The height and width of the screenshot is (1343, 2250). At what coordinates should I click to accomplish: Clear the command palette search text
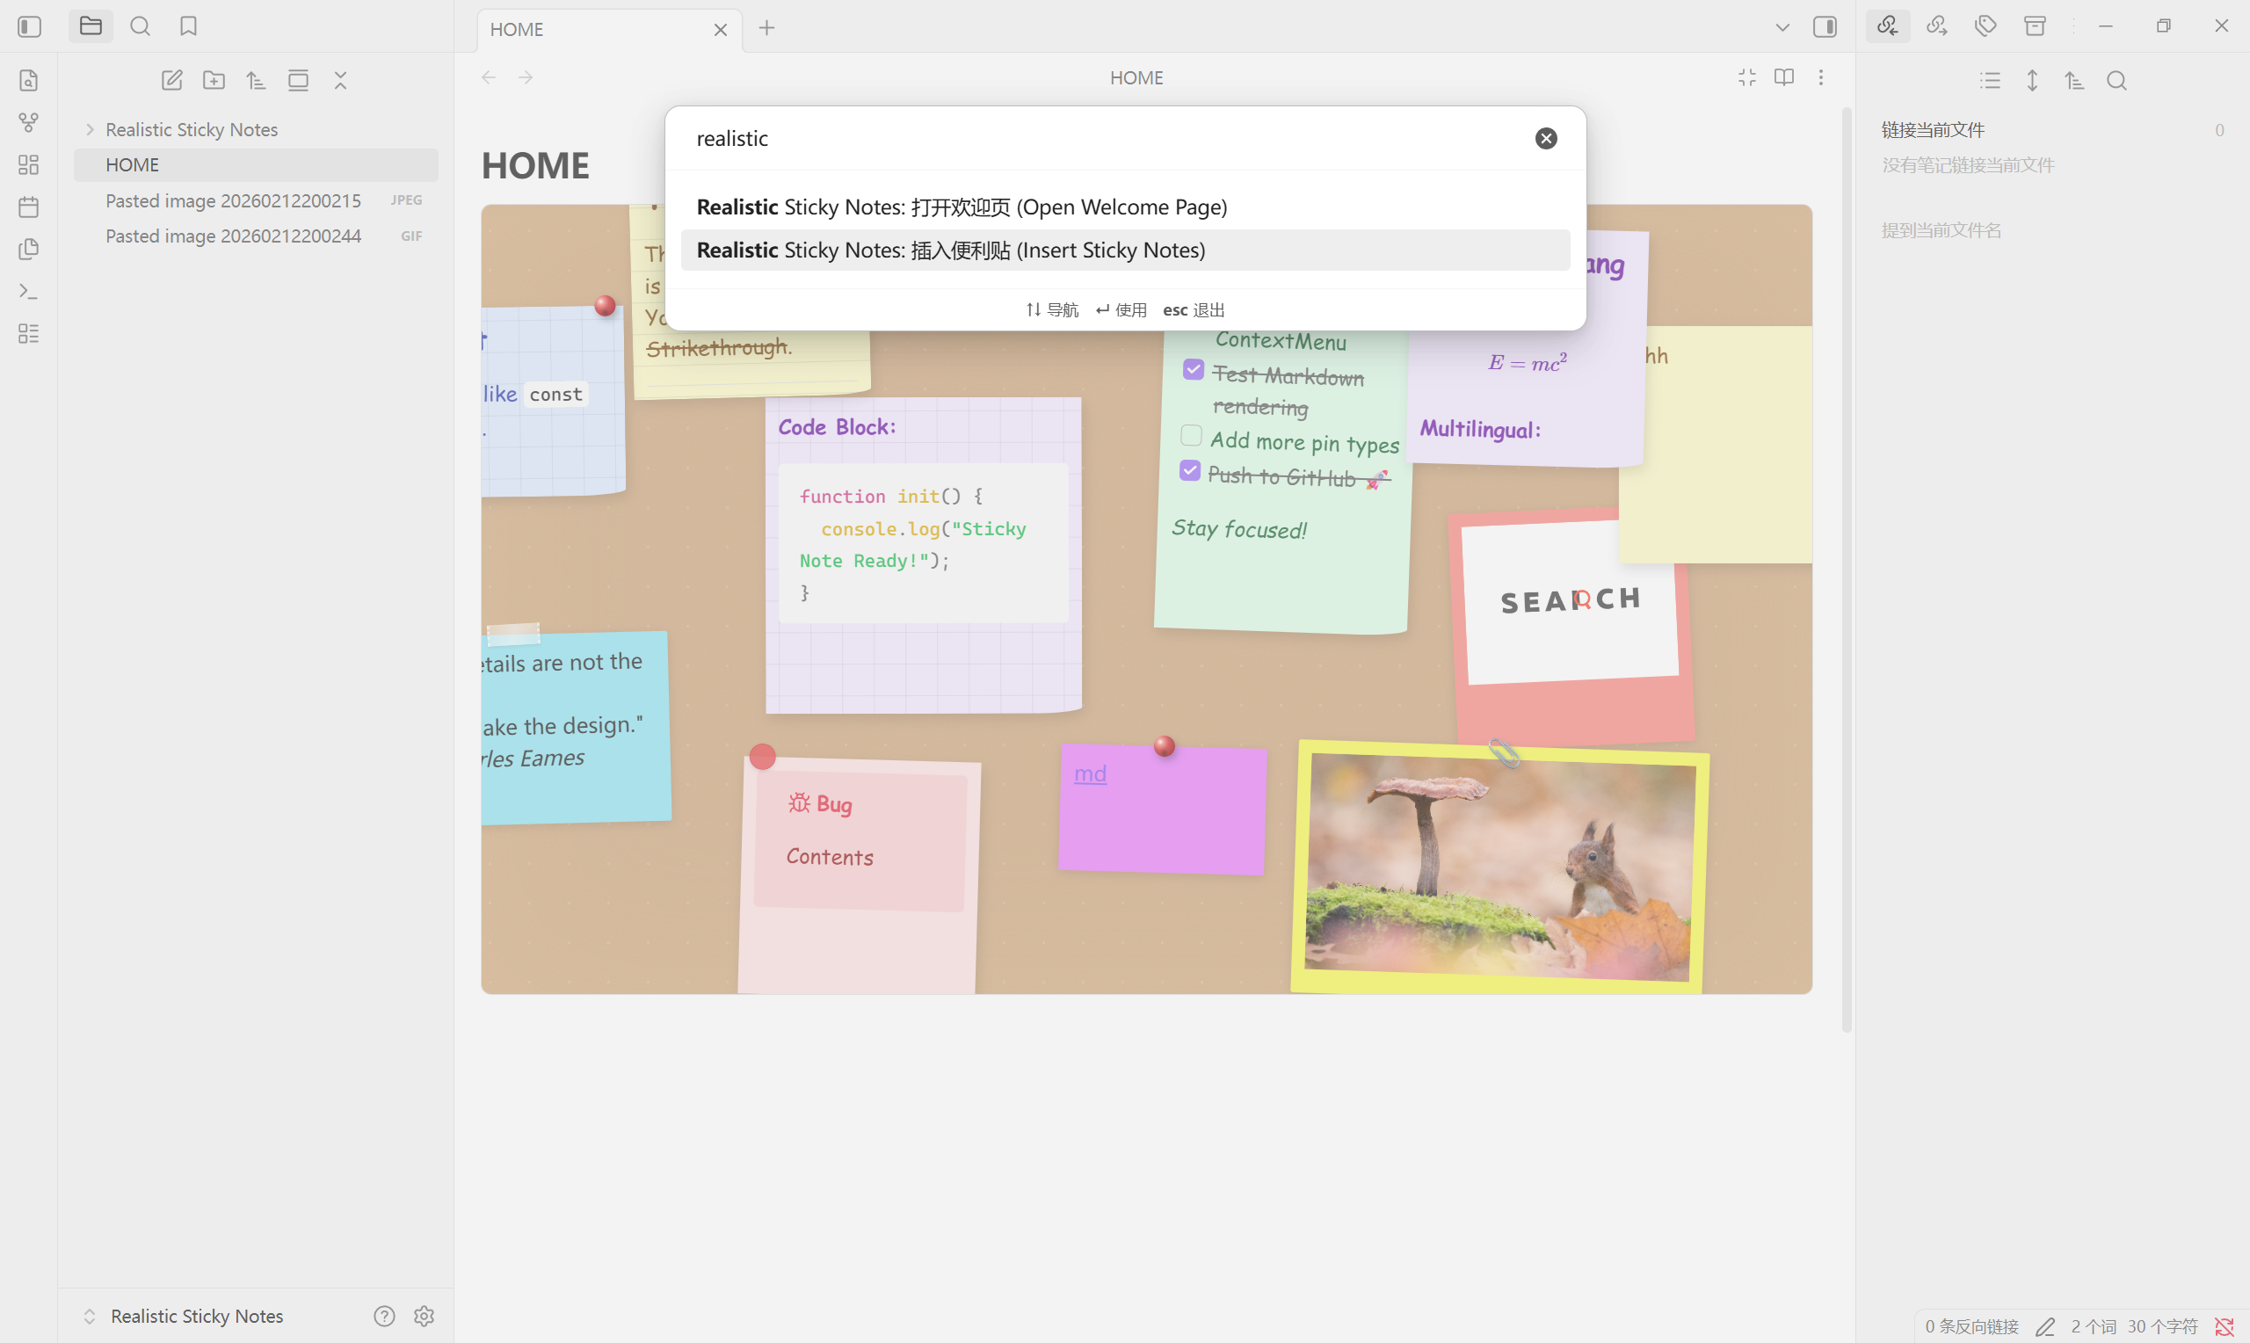[x=1546, y=139]
